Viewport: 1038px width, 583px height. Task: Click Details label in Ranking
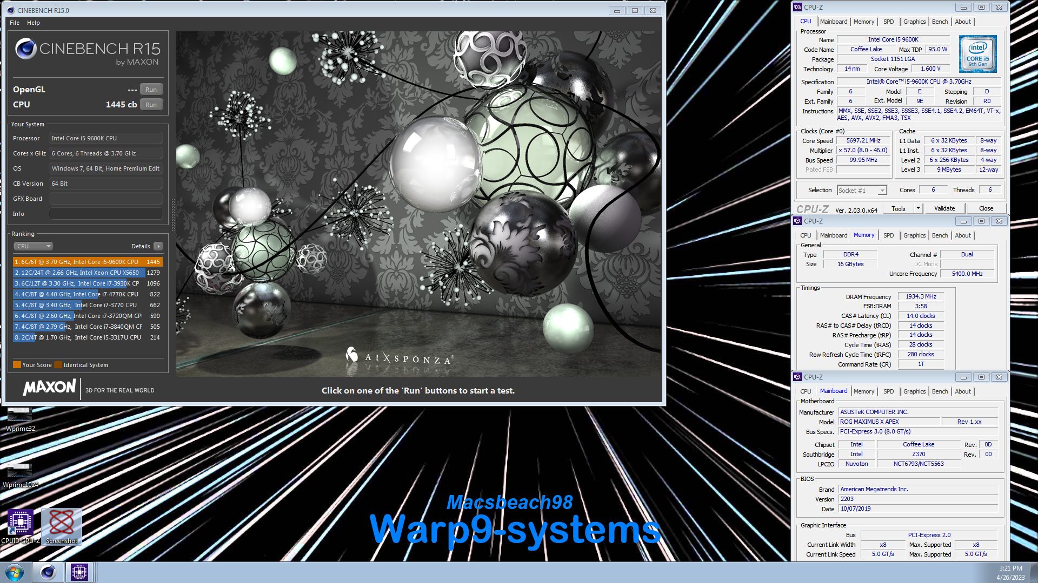click(x=141, y=246)
